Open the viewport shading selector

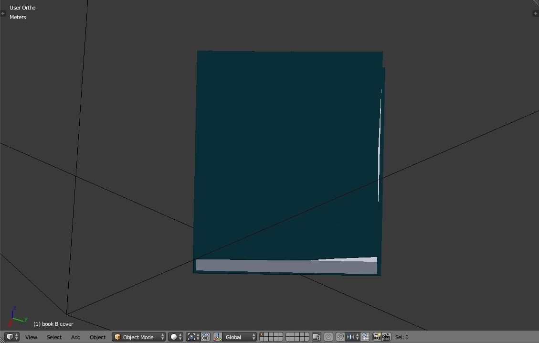(x=175, y=337)
